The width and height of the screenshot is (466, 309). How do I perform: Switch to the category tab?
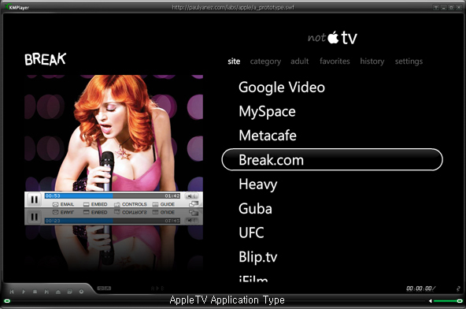tap(265, 61)
